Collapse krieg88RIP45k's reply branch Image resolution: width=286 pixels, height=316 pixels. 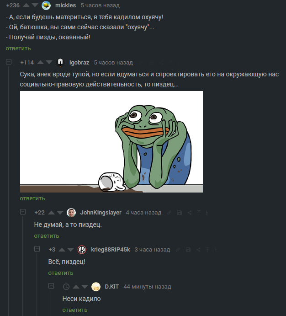[x=37, y=249]
